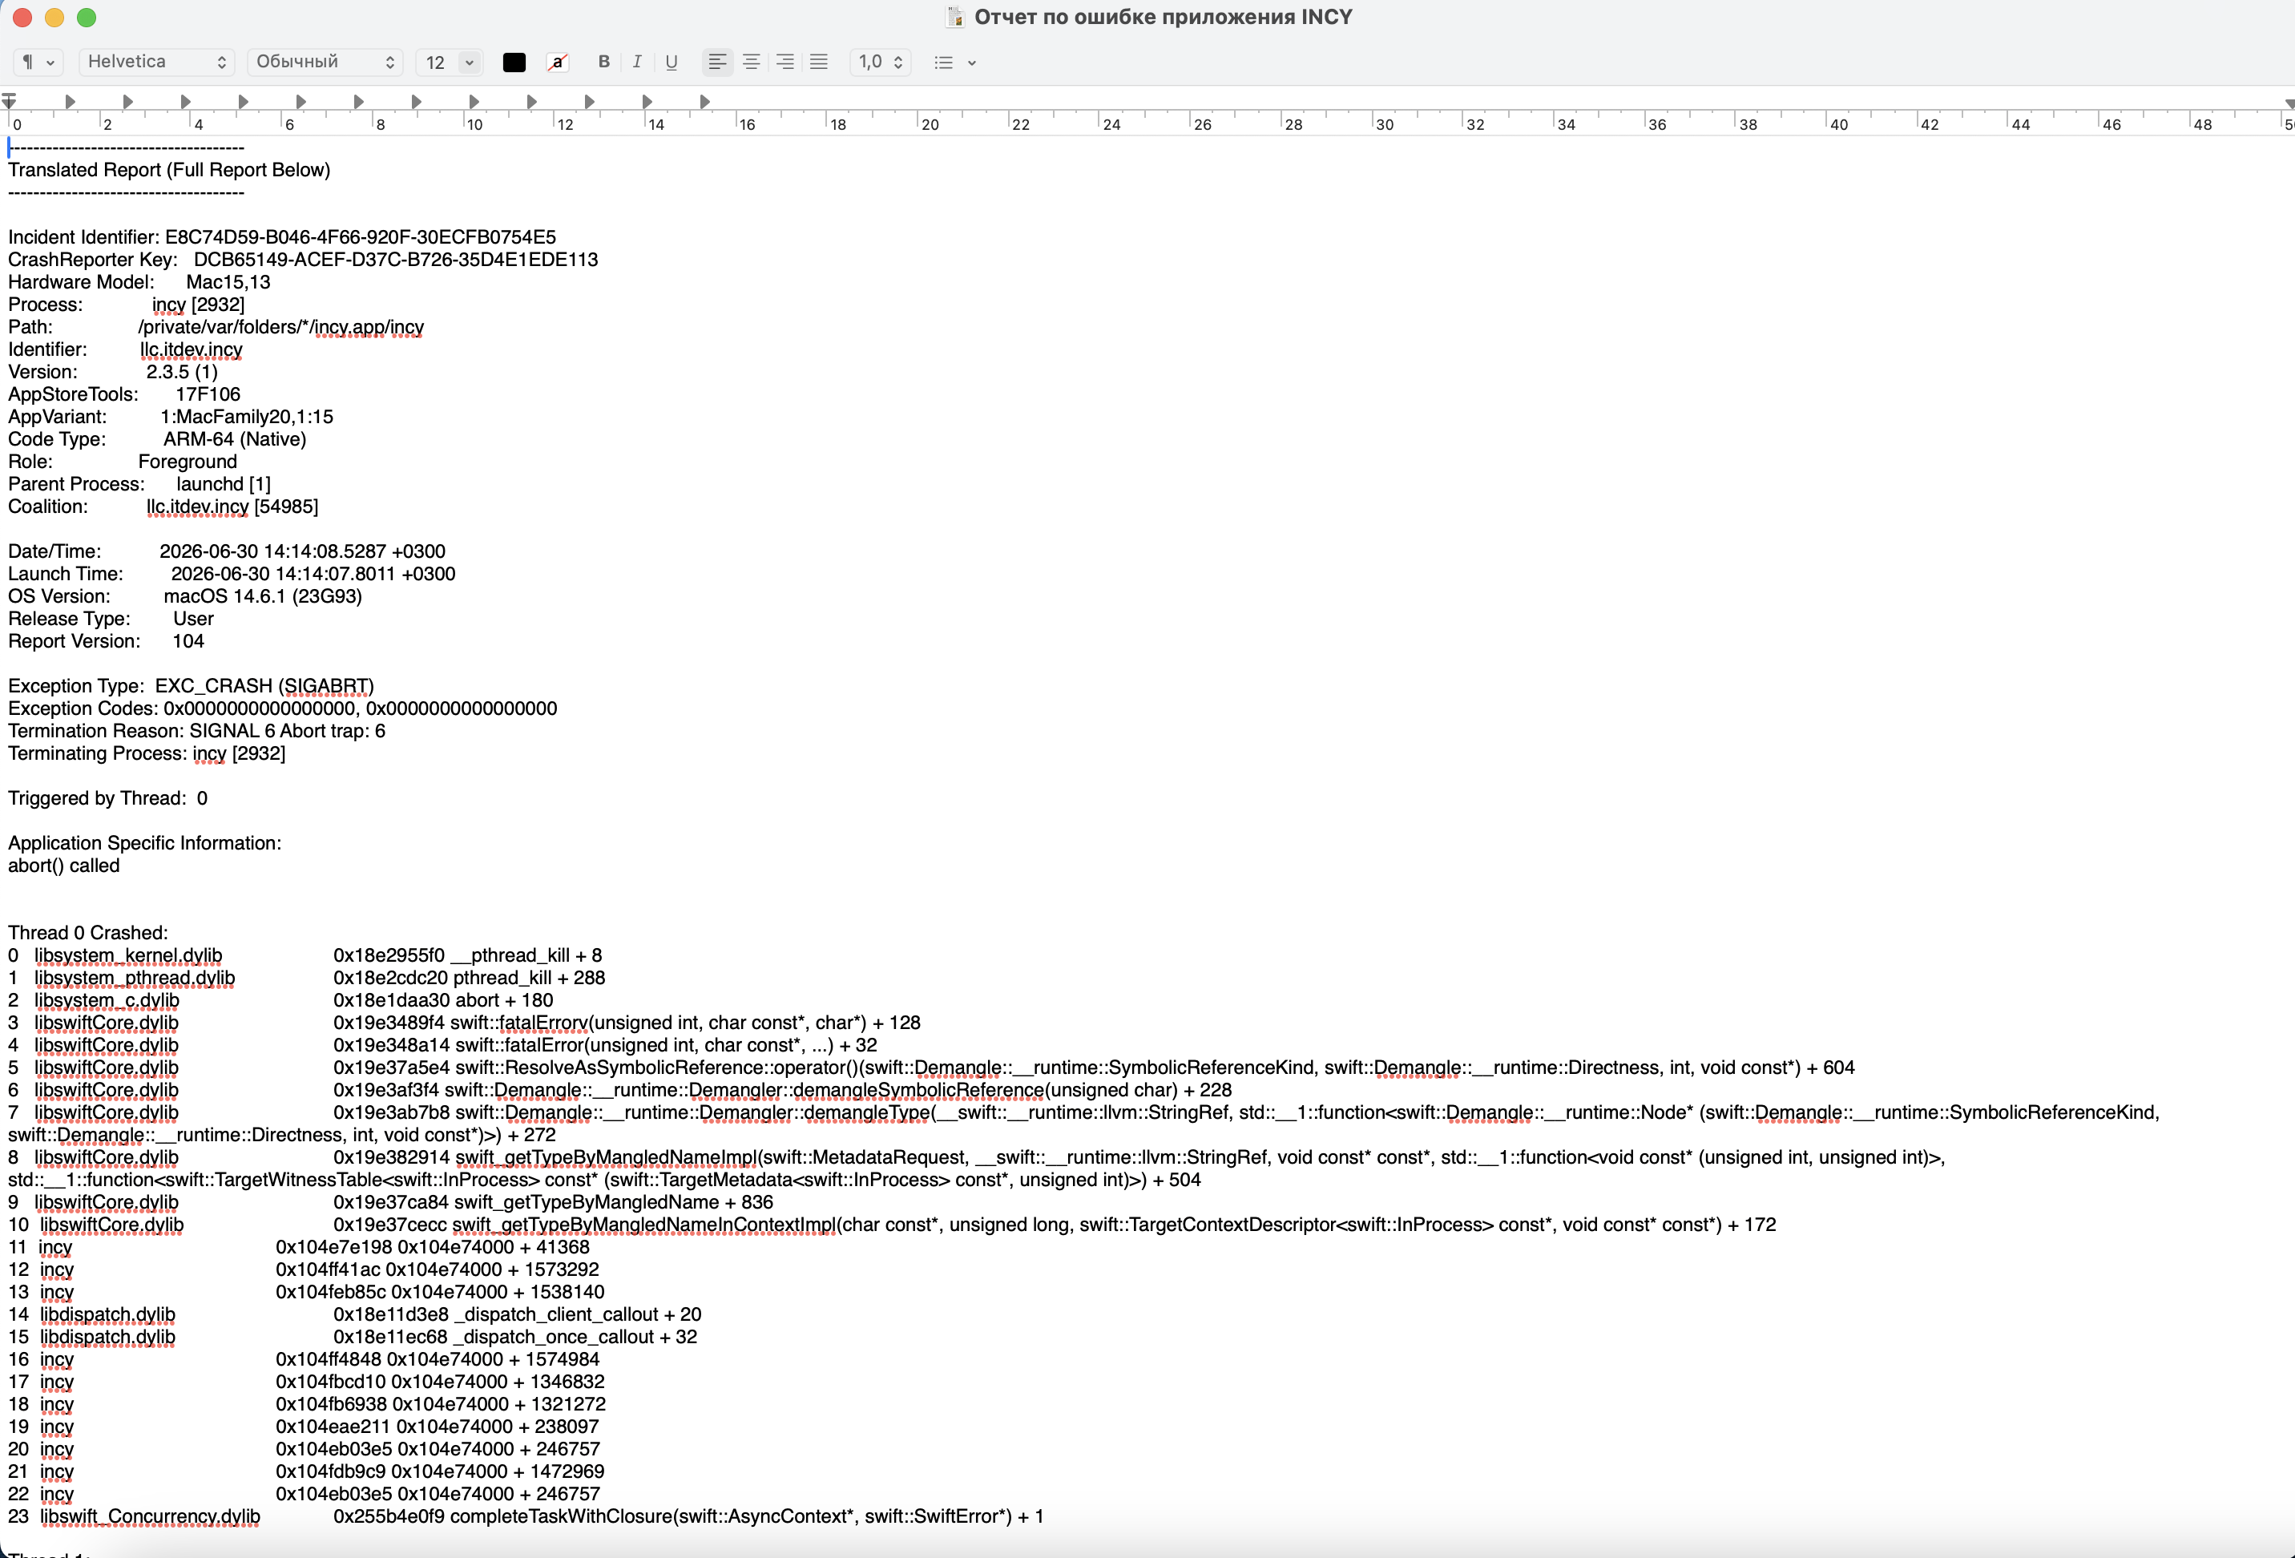
Task: Center align the text
Action: pos(752,63)
